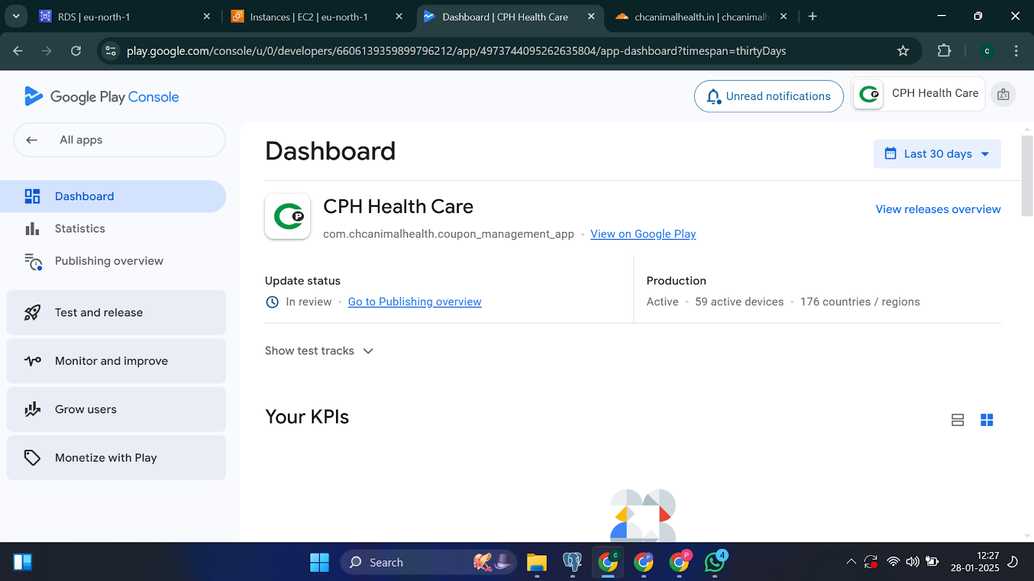1034x581 pixels.
Task: Click the Google Play Console logo
Action: (101, 97)
